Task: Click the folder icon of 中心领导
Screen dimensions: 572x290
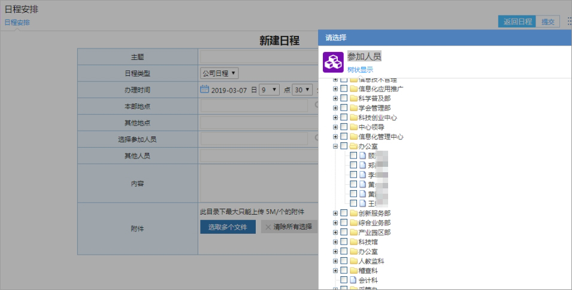Action: 353,127
